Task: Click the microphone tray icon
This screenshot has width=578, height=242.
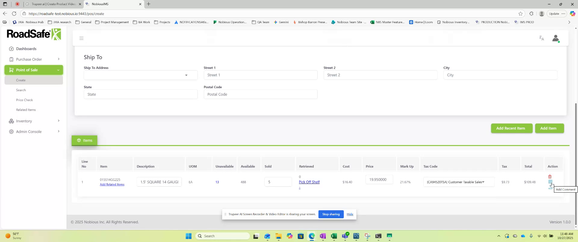Action: (531, 236)
